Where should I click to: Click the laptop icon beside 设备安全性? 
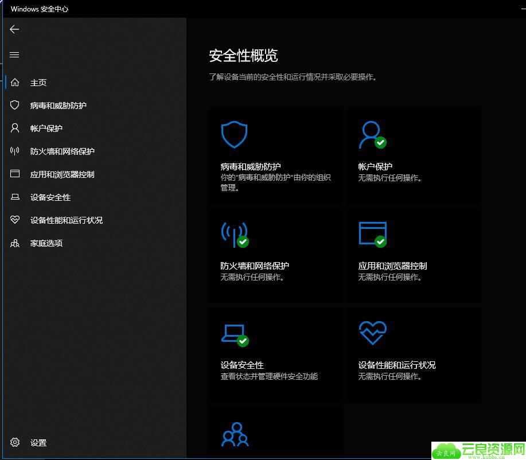[x=15, y=197]
